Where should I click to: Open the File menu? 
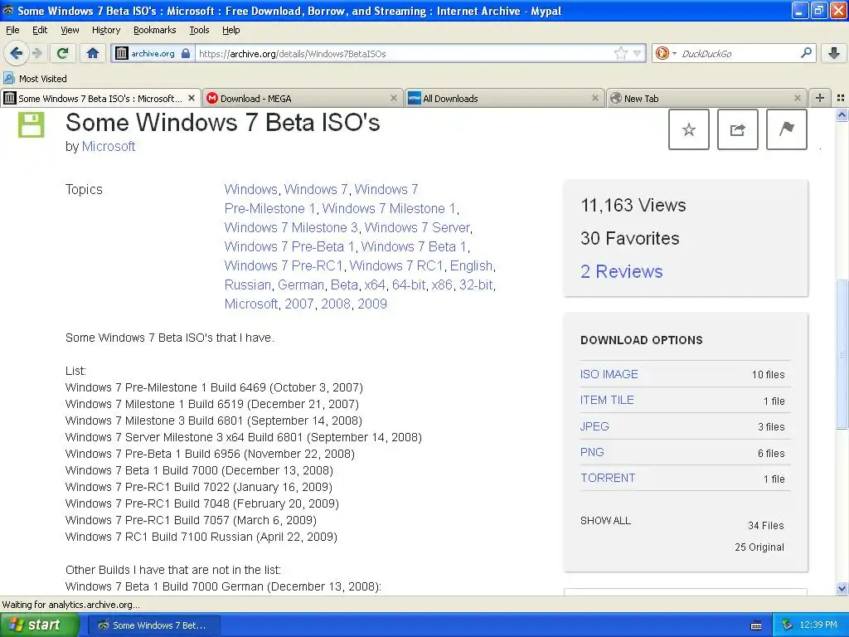12,30
